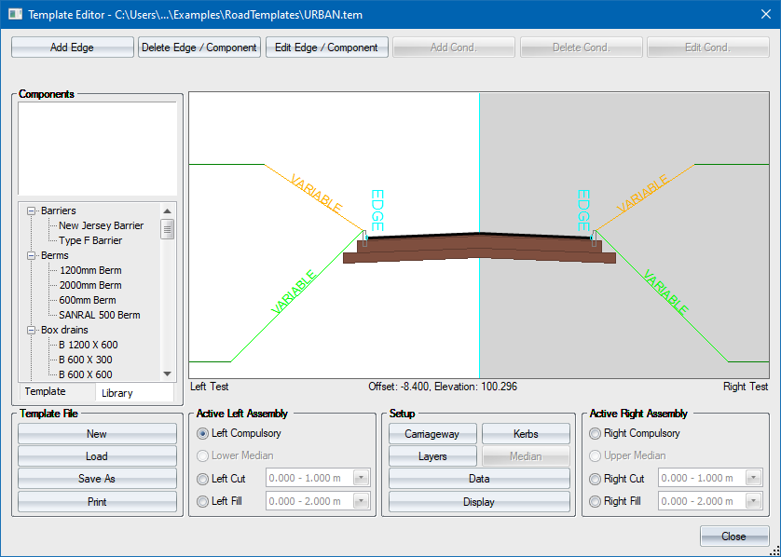The image size is (781, 557).
Task: Enable the Right Fill radio option
Action: [x=595, y=501]
